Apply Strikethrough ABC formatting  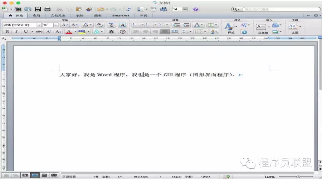(39, 32)
